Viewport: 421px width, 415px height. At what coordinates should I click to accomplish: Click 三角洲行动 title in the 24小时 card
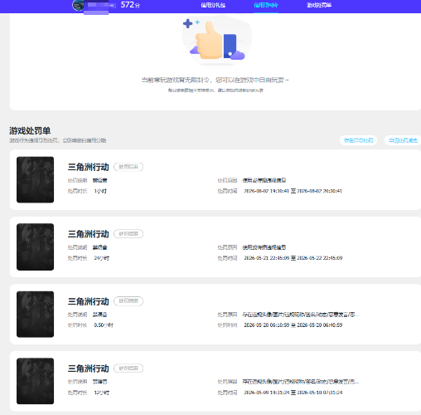[89, 234]
